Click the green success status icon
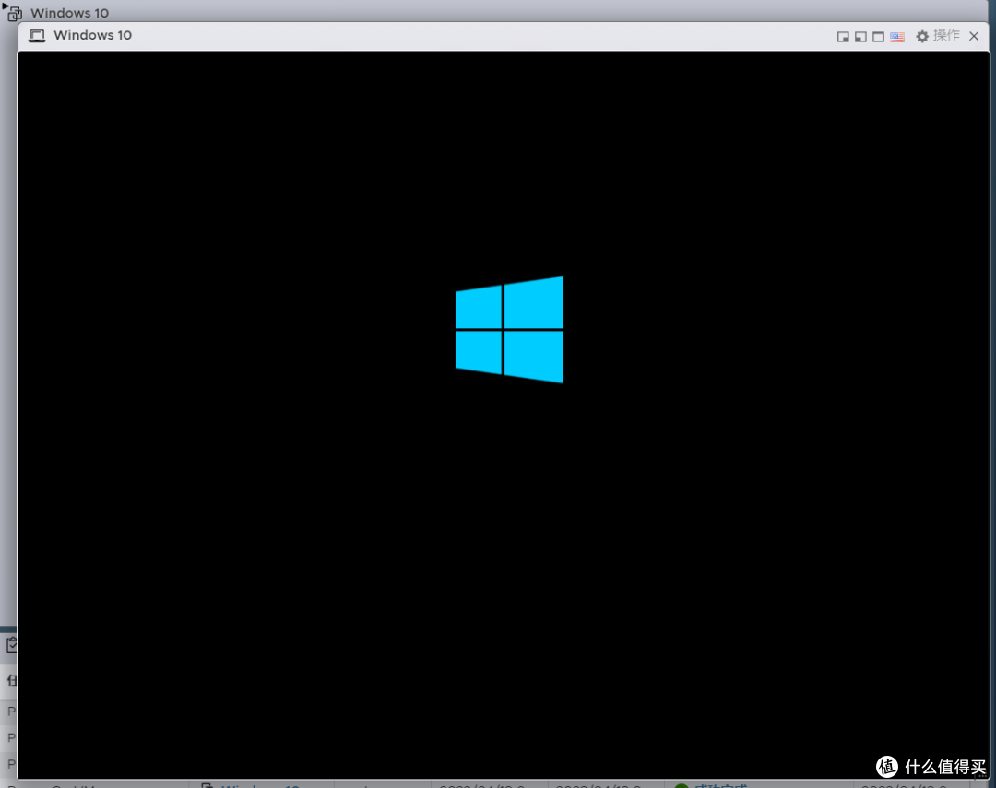This screenshot has width=996, height=788. pos(682,785)
